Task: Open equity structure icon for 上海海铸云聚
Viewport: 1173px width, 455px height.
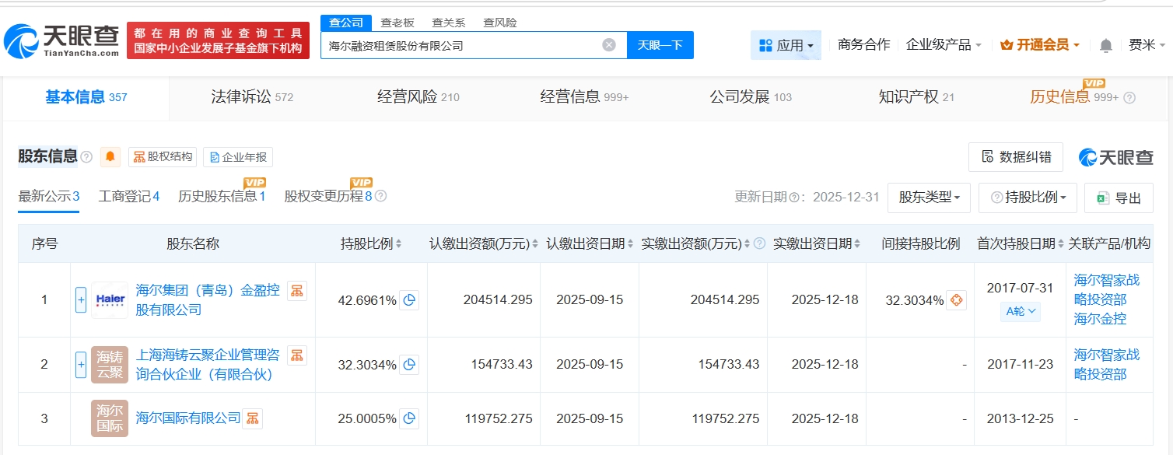Action: (296, 355)
